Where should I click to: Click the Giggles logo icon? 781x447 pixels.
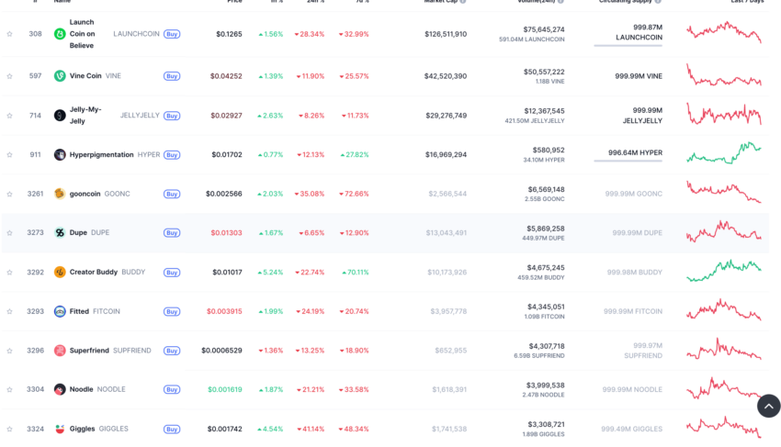pyautogui.click(x=60, y=429)
